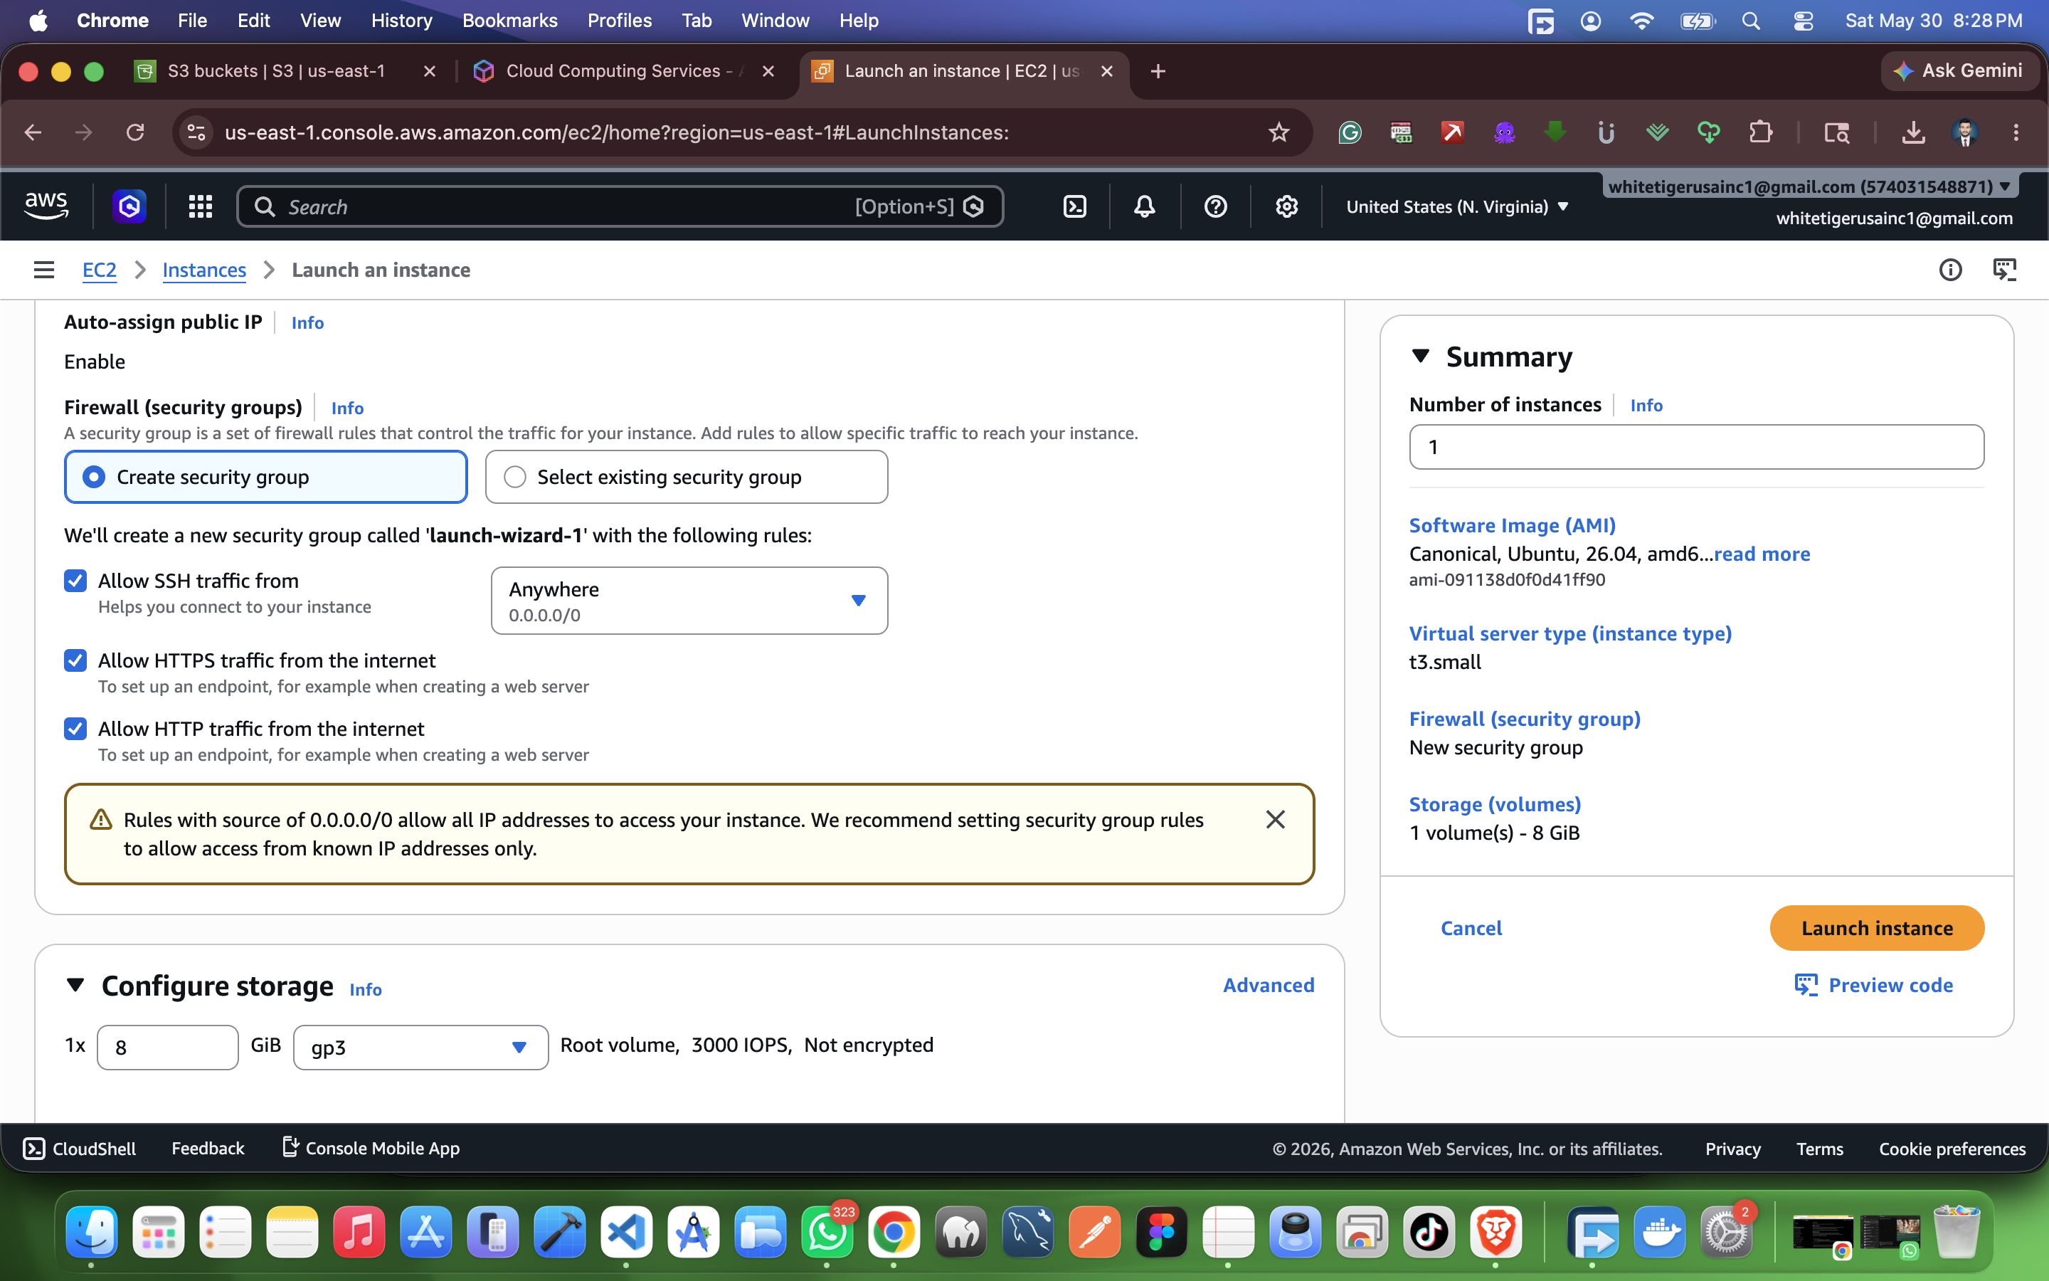Image resolution: width=2049 pixels, height=1281 pixels.
Task: Open Chrome extensions puzzle icon
Action: (x=1760, y=132)
